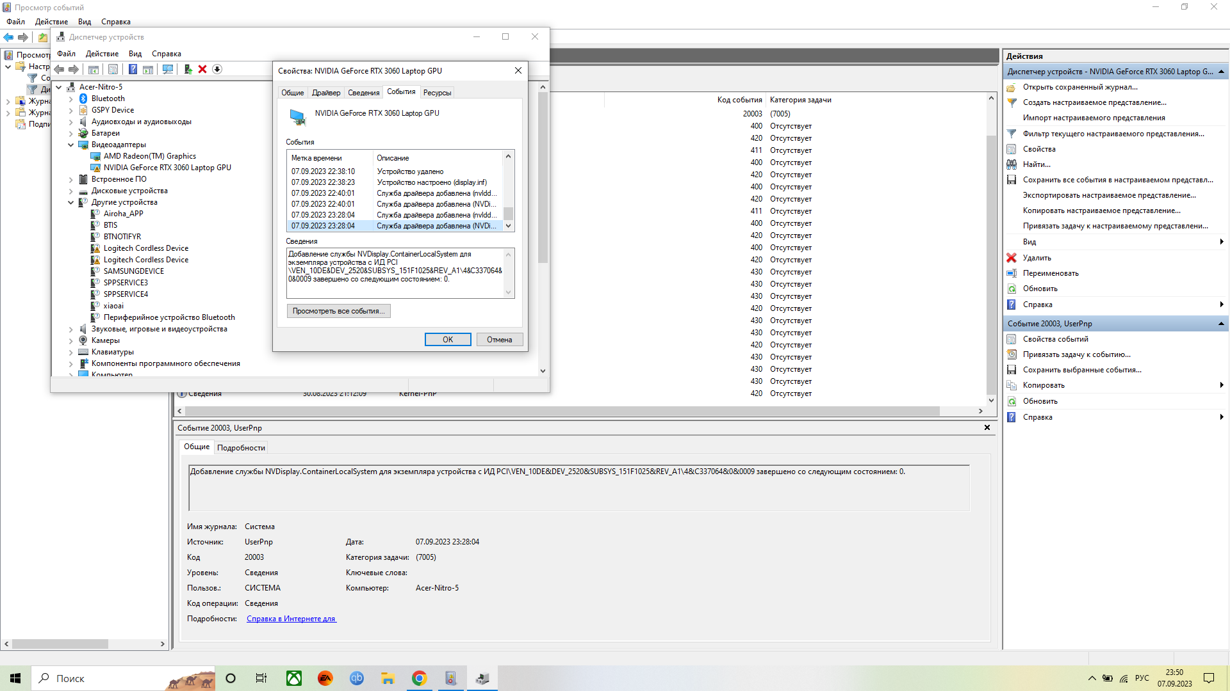Click Event Viewer up-folder toolbar icon
The image size is (1230, 691).
point(43,37)
